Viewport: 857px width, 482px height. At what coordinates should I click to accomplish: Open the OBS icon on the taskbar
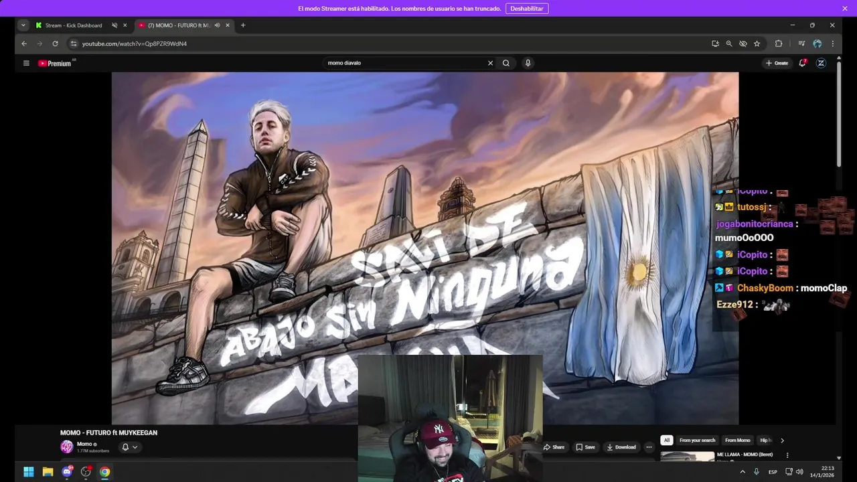[86, 472]
